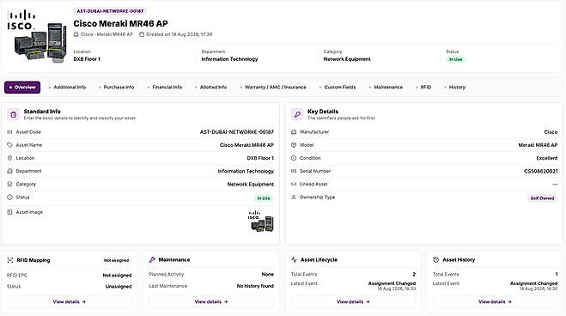Click the Model row icon

(294, 145)
